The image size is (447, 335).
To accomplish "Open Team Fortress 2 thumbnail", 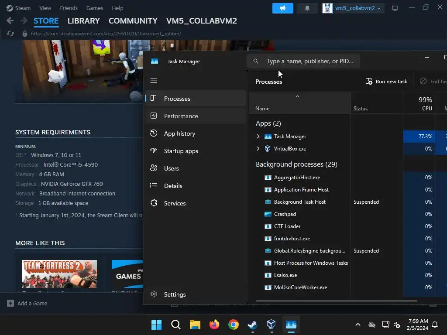I will (59, 274).
